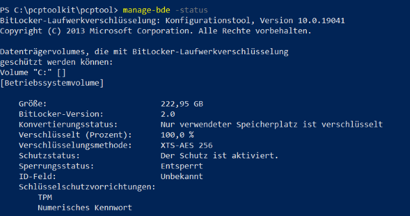This screenshot has width=410, height=216.
Task: Click the [Betriebssystemvolume] label
Action: (x=52, y=83)
